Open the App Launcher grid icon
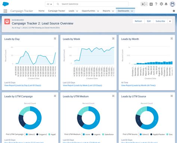This screenshot has height=143, width=177. [x=5, y=11]
